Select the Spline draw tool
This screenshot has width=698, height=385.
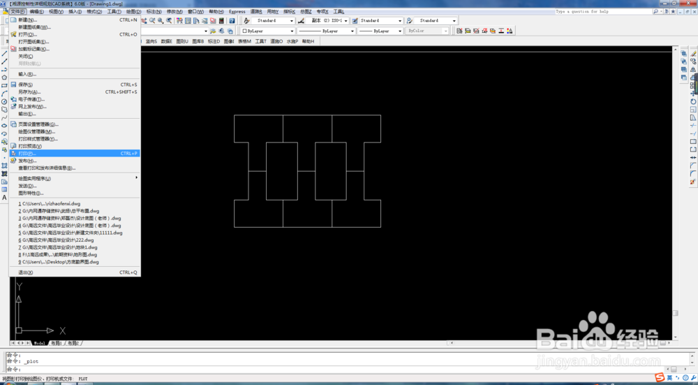coord(4,117)
